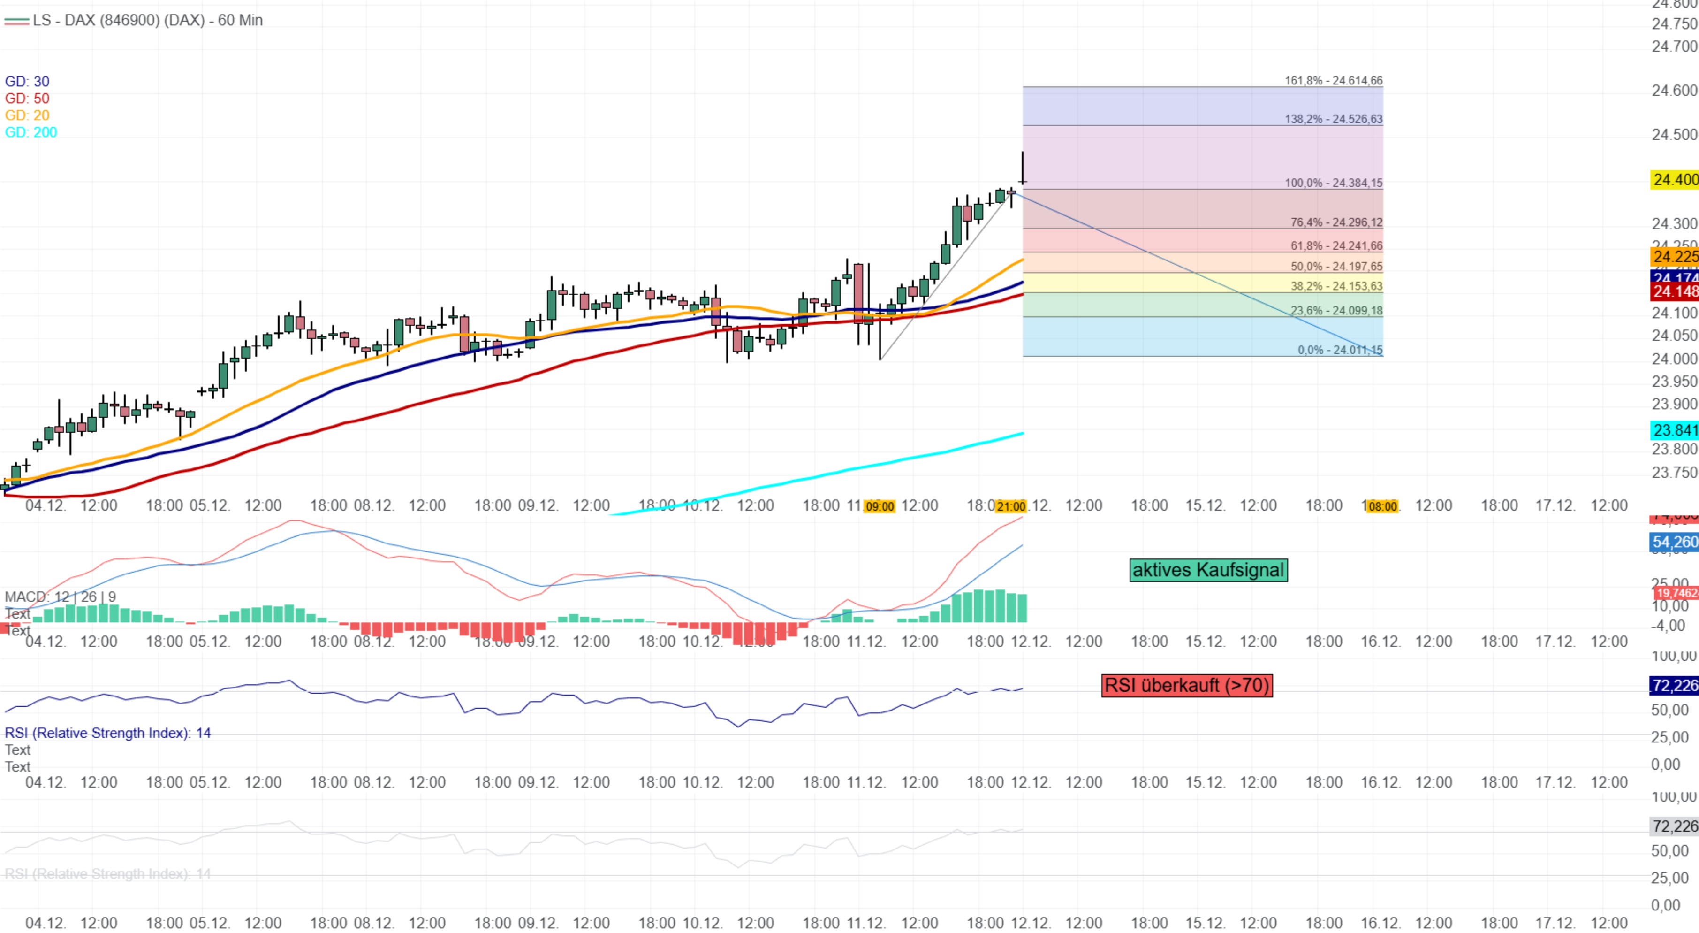Click the yellow 24.400 current price tag
Image resolution: width=1699 pixels, height=933 pixels.
(x=1675, y=179)
